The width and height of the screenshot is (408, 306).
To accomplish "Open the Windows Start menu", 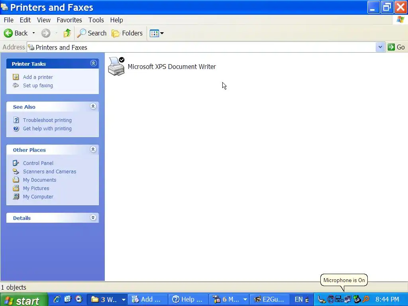I will 24,300.
